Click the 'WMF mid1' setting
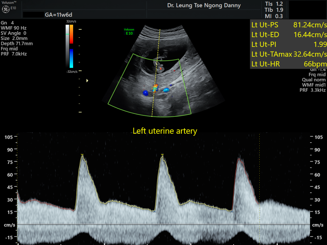Screen dimensions: 327x245 coord(314,85)
